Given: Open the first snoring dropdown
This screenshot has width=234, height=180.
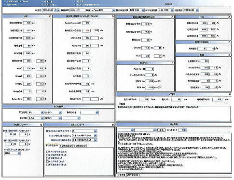Looking at the screenshot, I should (36, 113).
